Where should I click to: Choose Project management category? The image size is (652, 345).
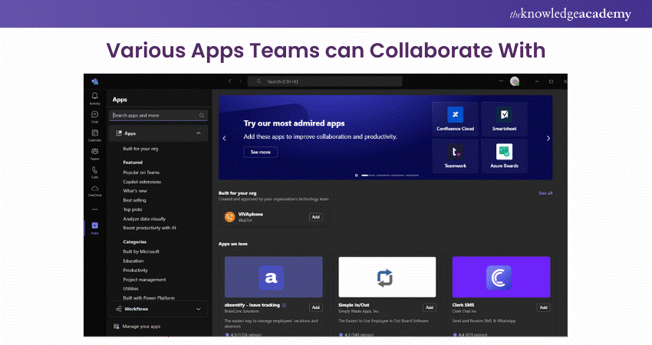pyautogui.click(x=145, y=279)
